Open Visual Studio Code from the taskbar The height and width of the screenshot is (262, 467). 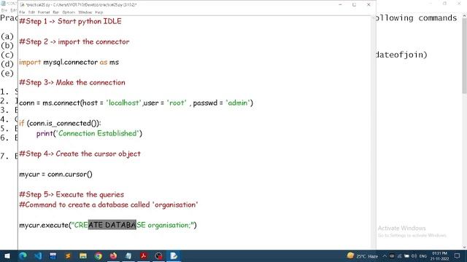[38, 255]
